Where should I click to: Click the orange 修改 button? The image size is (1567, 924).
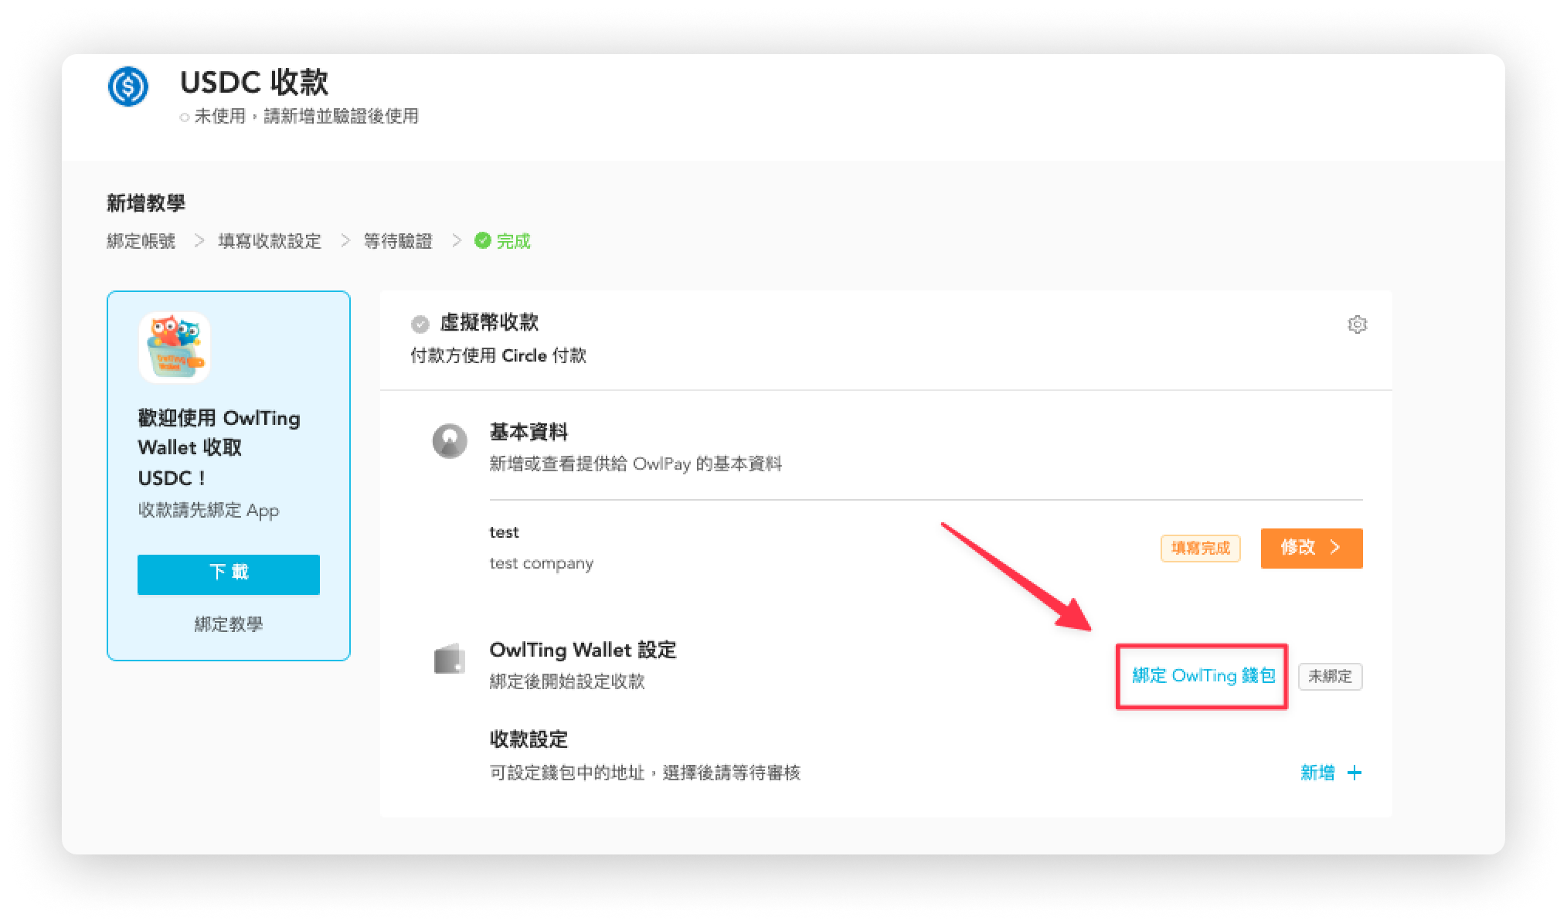pyautogui.click(x=1311, y=549)
